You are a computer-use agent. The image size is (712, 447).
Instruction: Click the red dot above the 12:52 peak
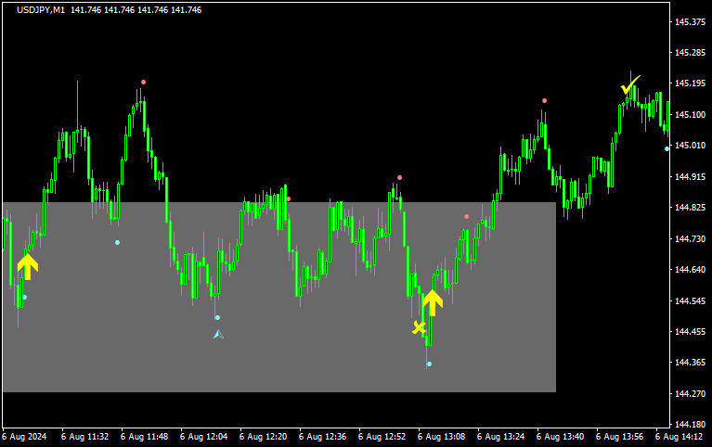[x=400, y=177]
